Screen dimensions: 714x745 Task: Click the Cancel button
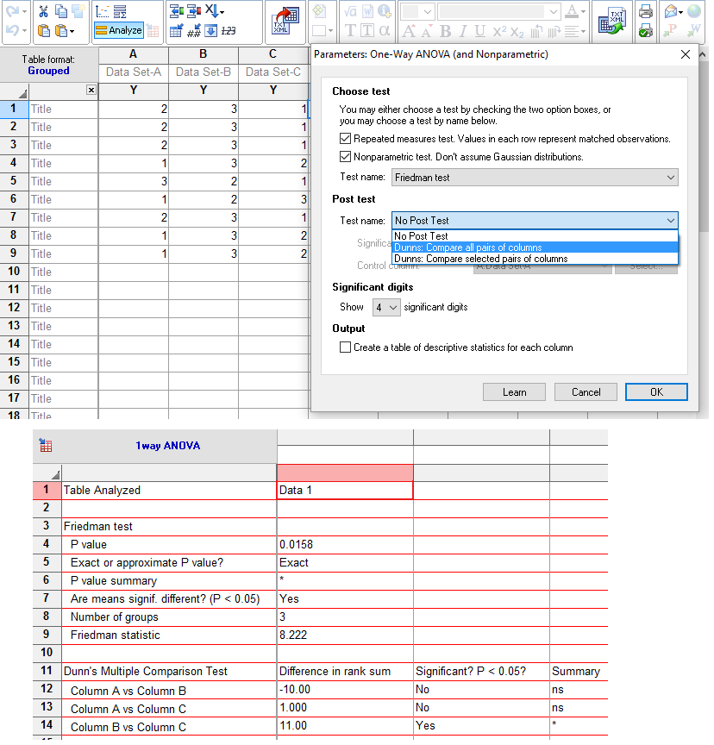pyautogui.click(x=586, y=392)
